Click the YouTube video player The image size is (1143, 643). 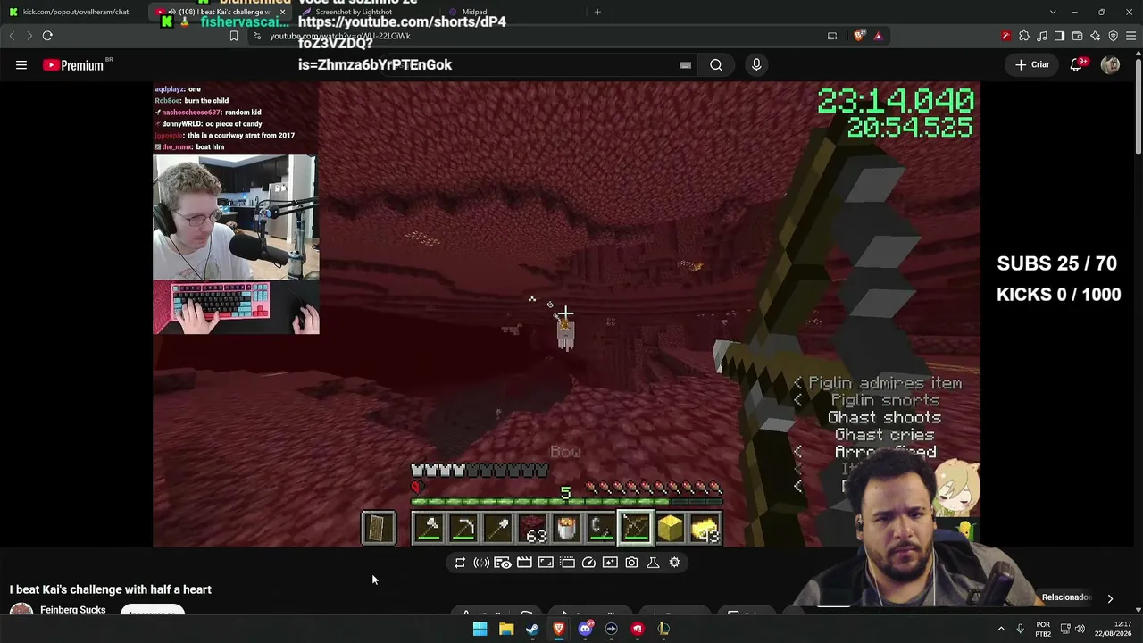click(x=566, y=313)
